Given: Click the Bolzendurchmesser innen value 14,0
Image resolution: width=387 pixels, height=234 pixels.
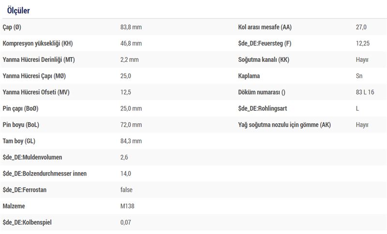Looking at the screenshot, I should (x=126, y=174).
